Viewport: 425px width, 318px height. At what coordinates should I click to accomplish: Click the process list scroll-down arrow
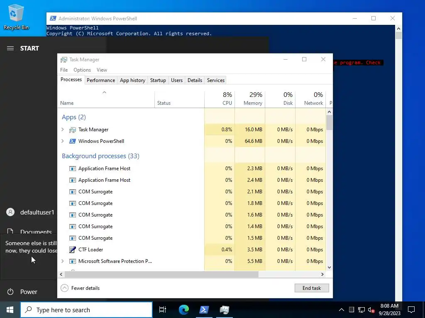click(x=329, y=267)
